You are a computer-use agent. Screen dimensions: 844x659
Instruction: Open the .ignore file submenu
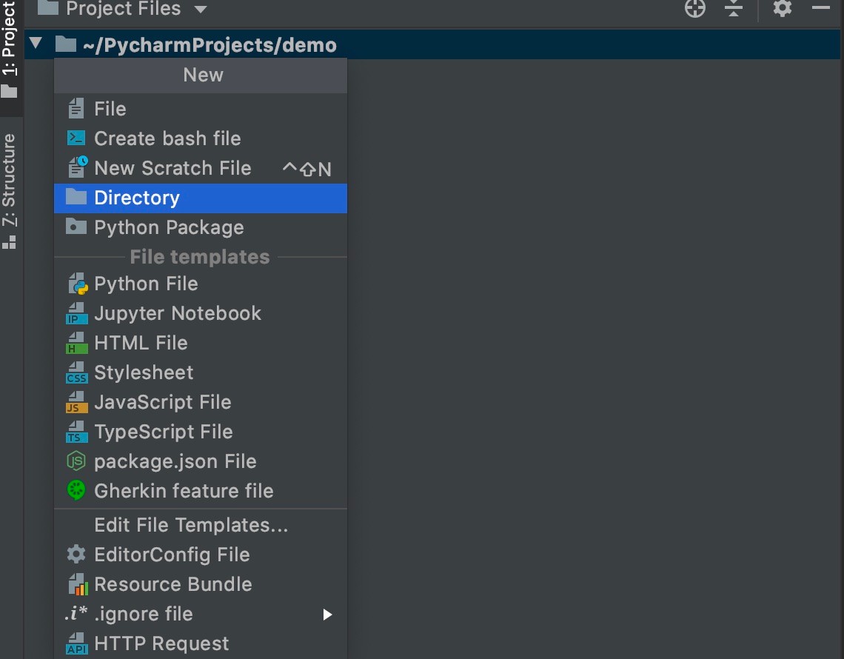pos(201,614)
